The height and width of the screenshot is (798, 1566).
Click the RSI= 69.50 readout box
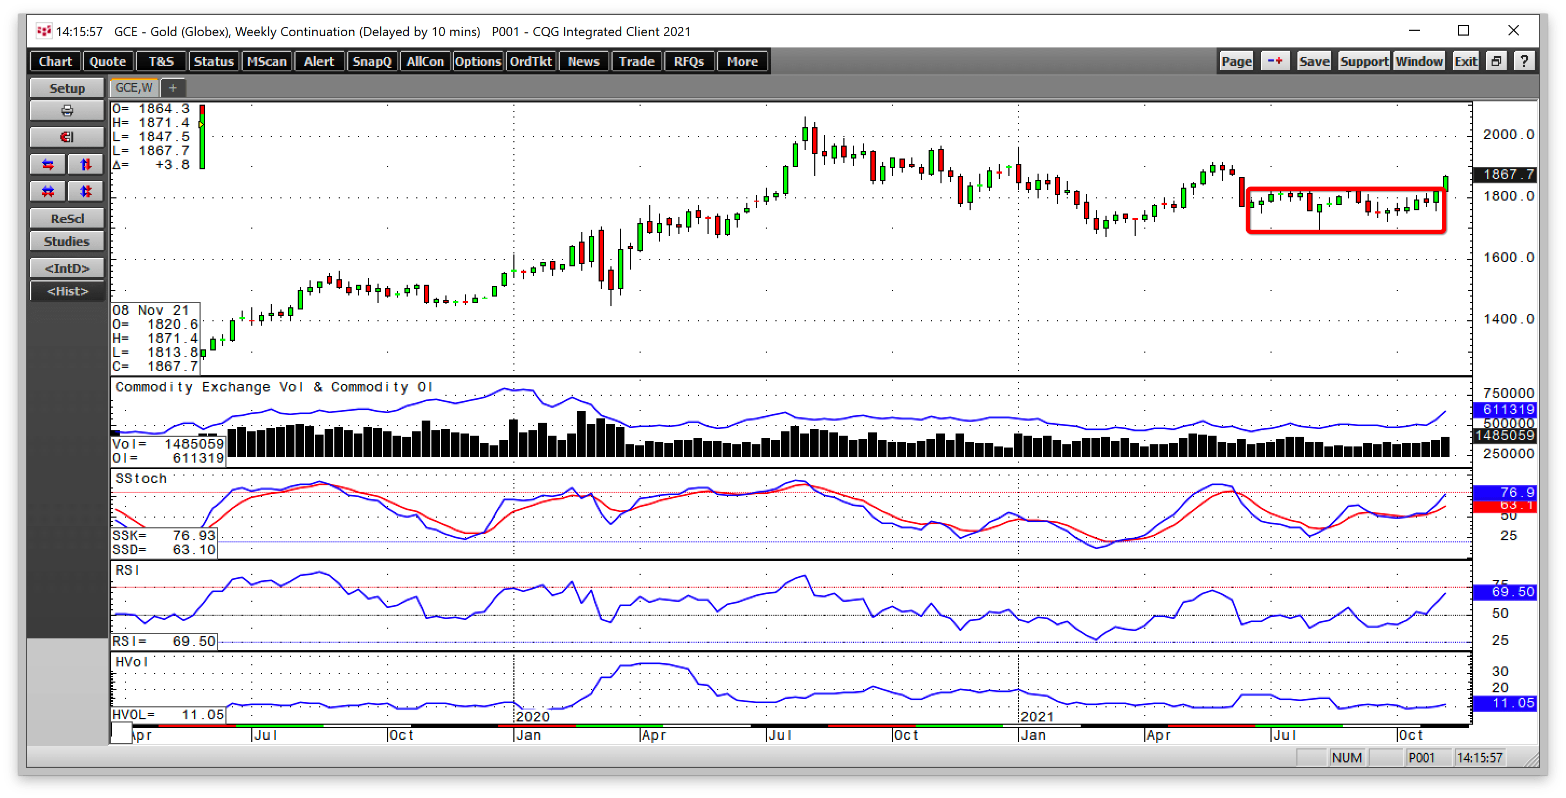(164, 641)
